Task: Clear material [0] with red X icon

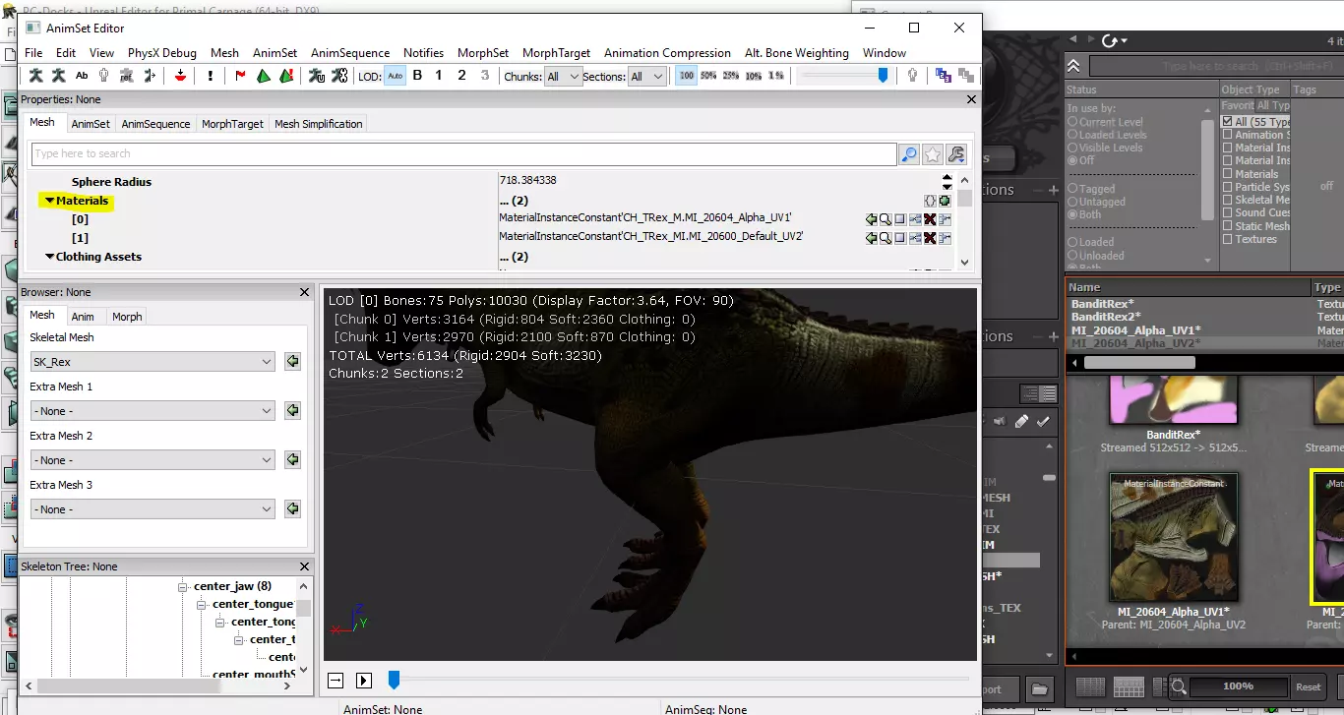Action: [x=930, y=219]
